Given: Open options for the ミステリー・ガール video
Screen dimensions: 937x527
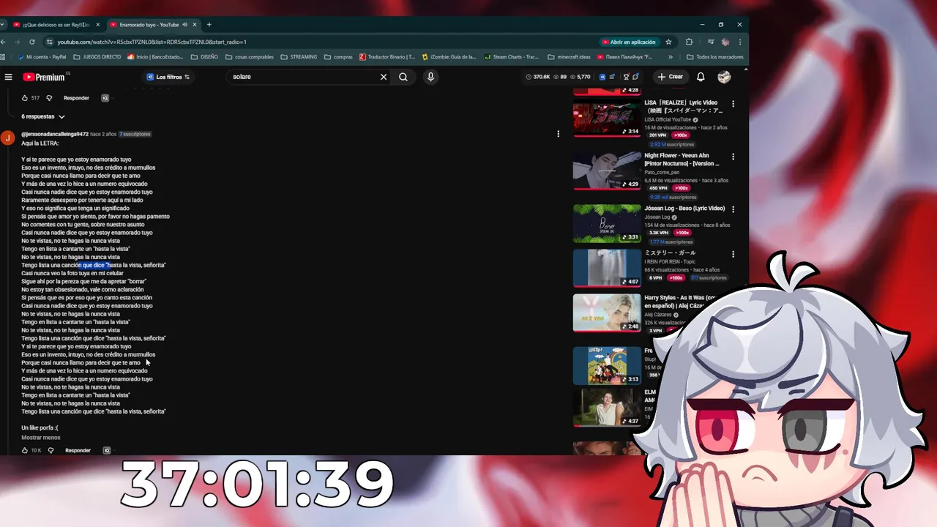Looking at the screenshot, I should point(733,254).
